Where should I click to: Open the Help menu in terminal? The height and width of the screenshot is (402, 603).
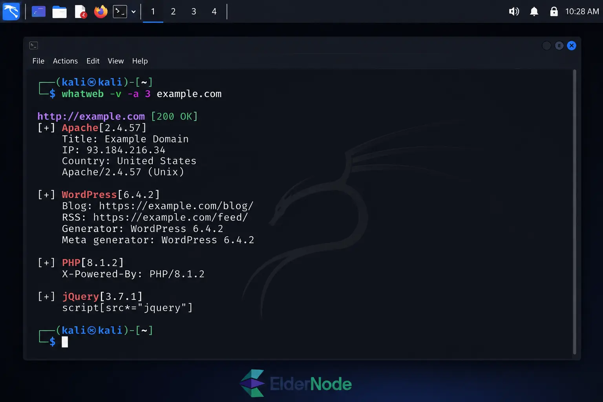click(x=140, y=61)
